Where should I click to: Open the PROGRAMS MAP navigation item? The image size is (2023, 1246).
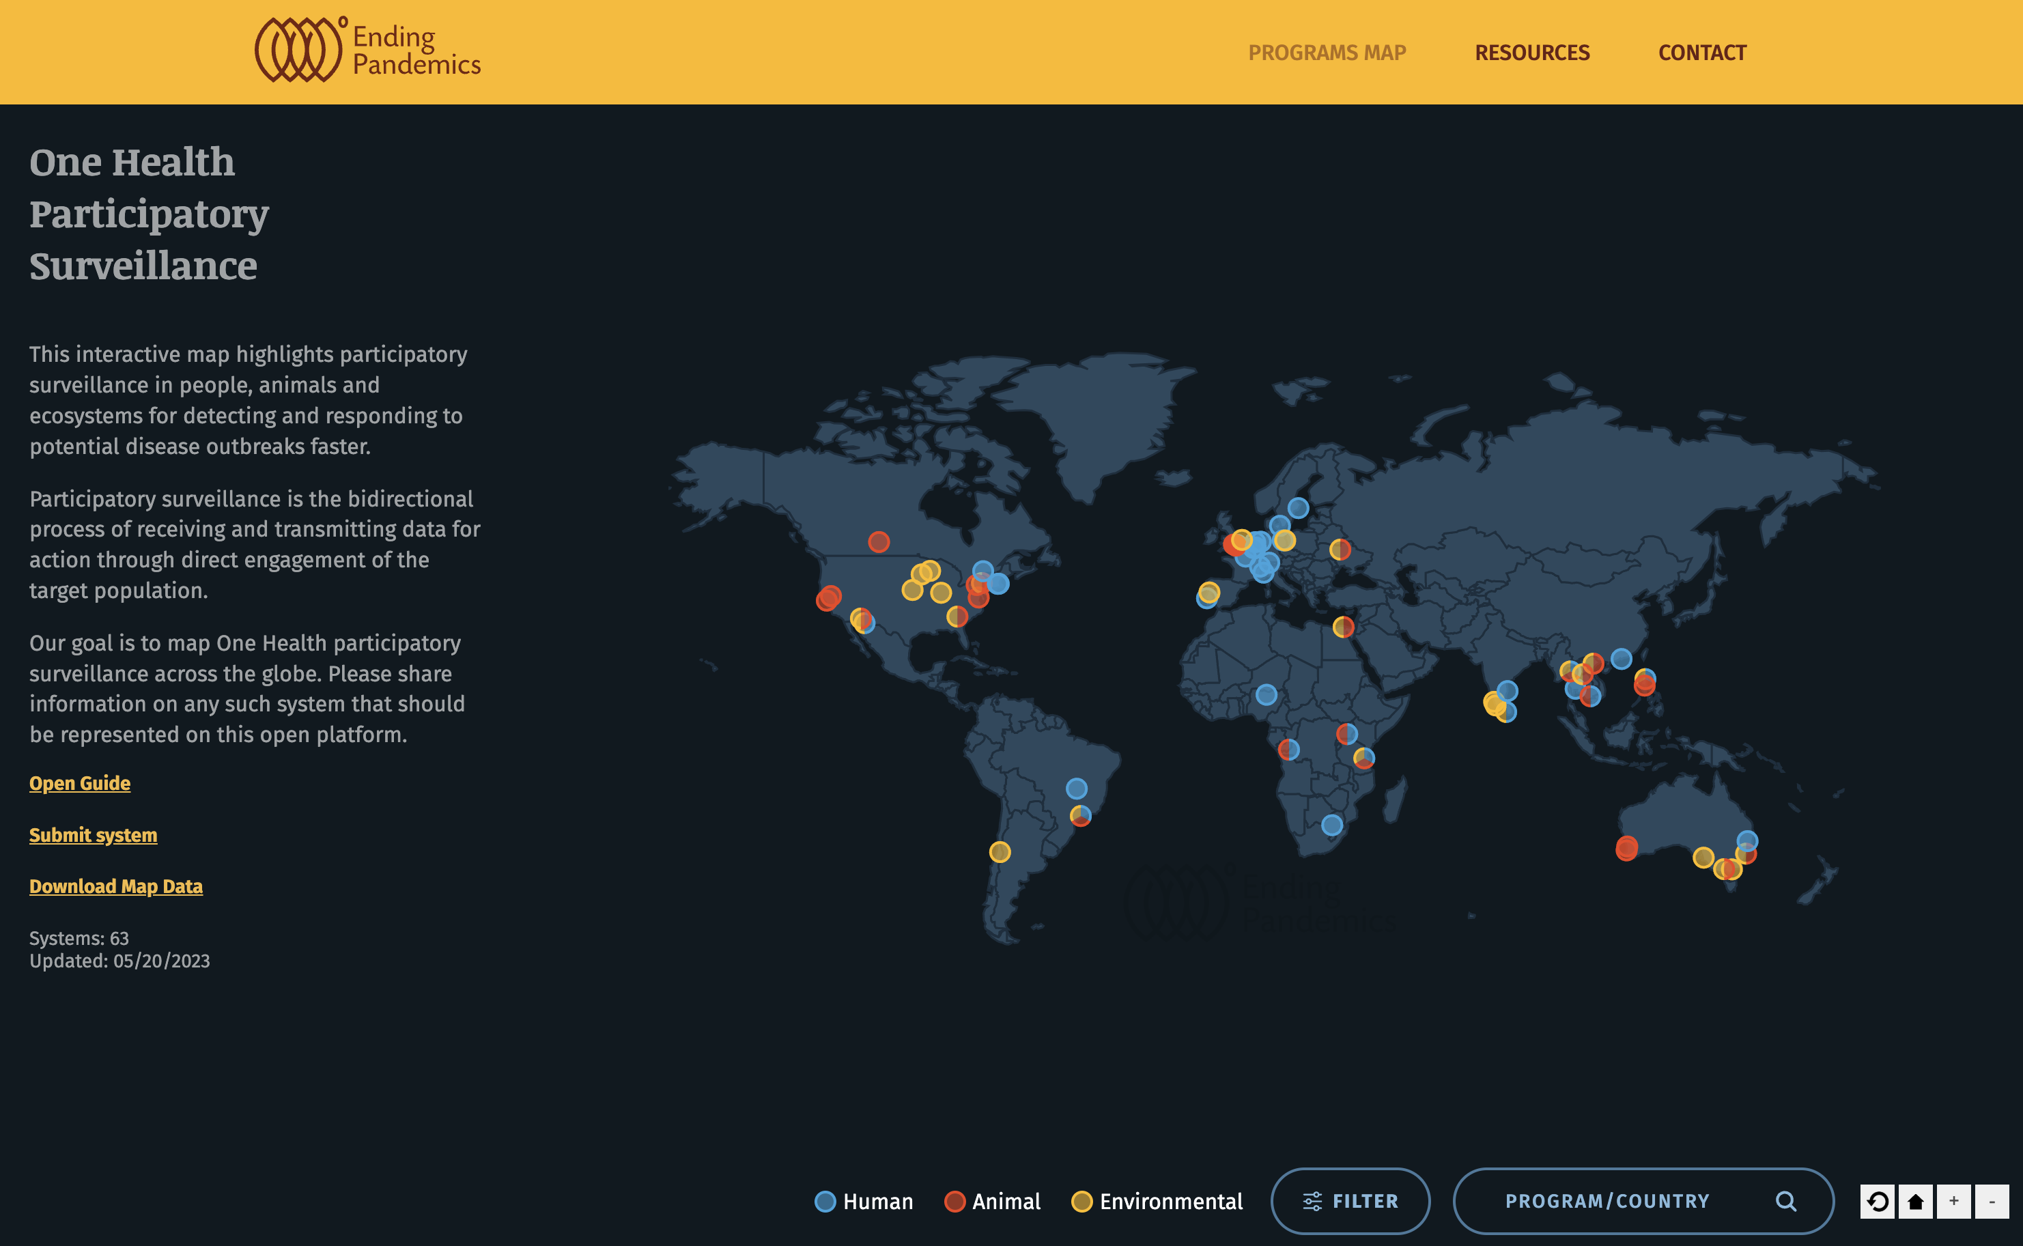tap(1327, 52)
